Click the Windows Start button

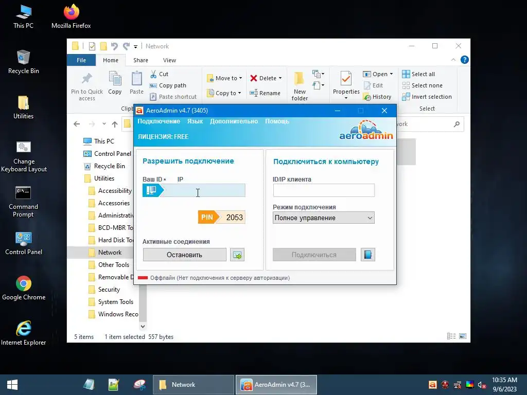pos(12,385)
